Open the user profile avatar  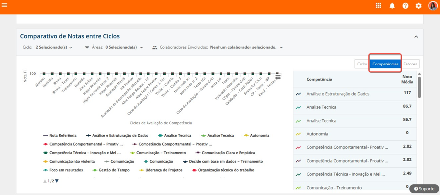[433, 6]
